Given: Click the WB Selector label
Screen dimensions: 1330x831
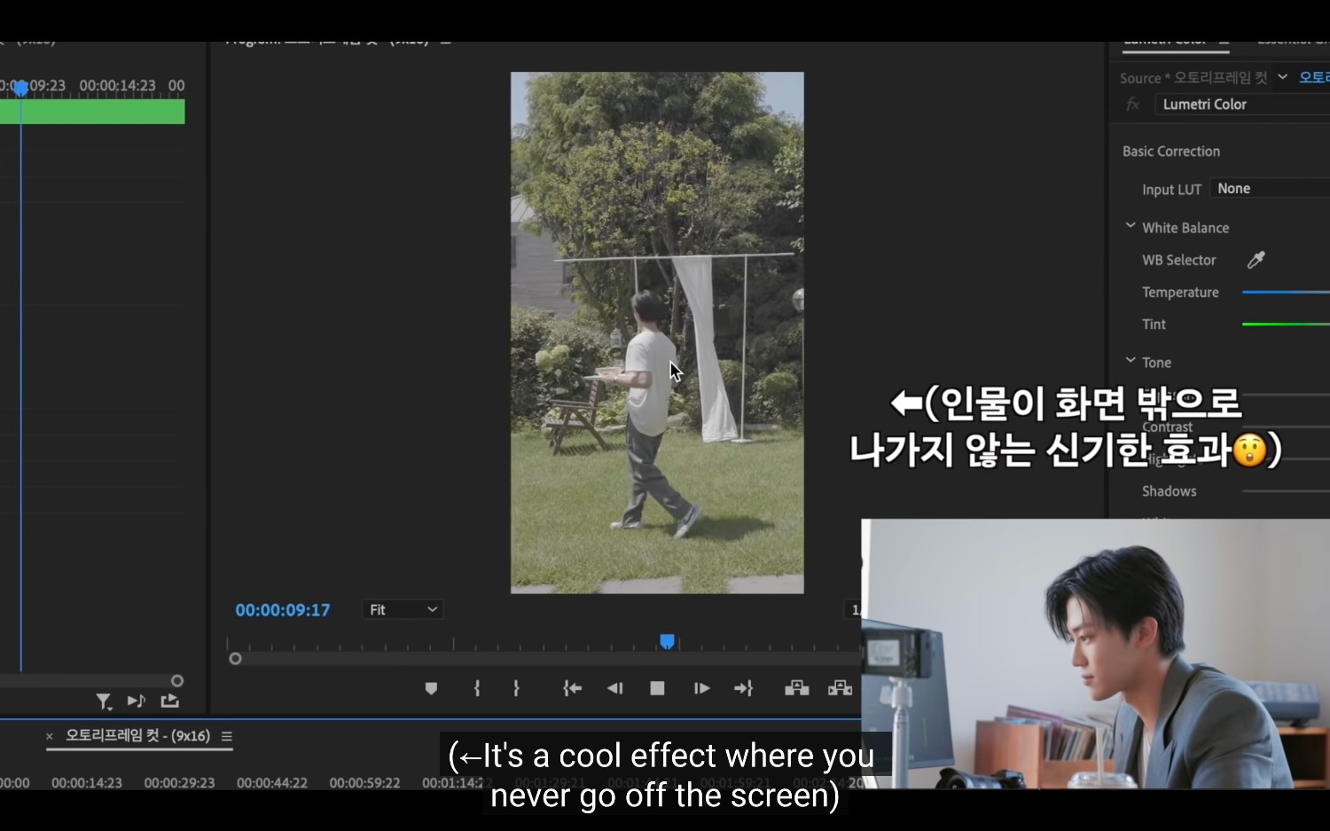Looking at the screenshot, I should pyautogui.click(x=1178, y=261).
